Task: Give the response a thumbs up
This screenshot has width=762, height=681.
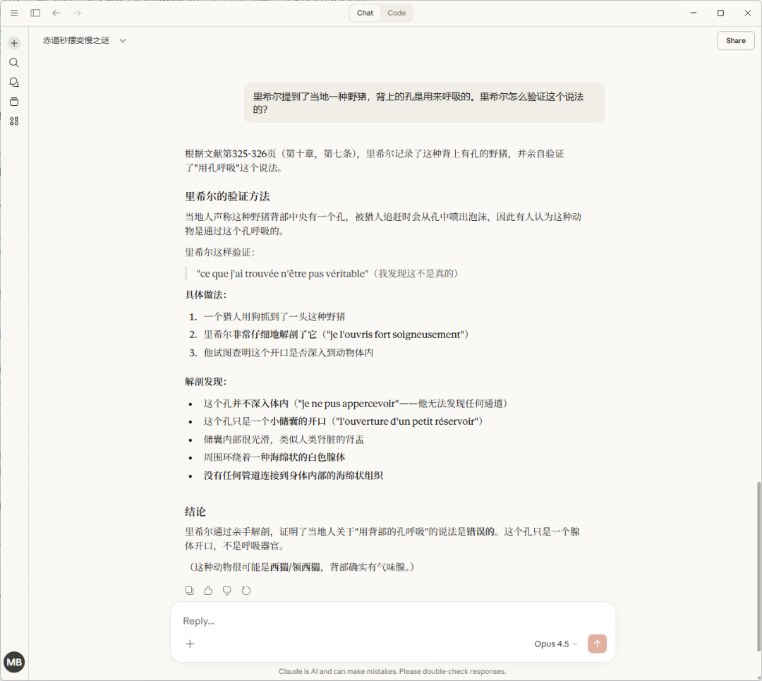Action: 208,591
